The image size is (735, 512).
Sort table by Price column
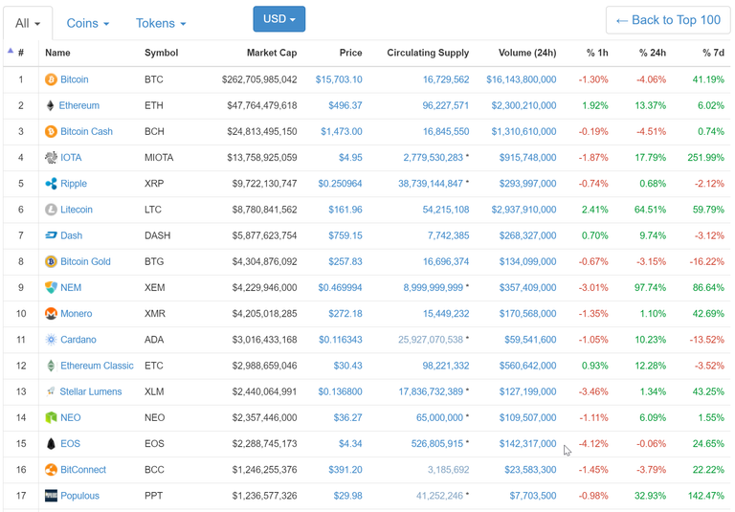350,53
